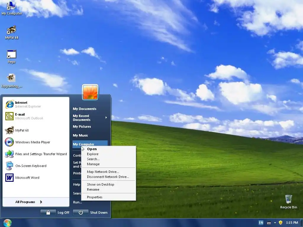This screenshot has width=303, height=227.
Task: Select Disconnect Network Drive... entry
Action: tap(109, 177)
